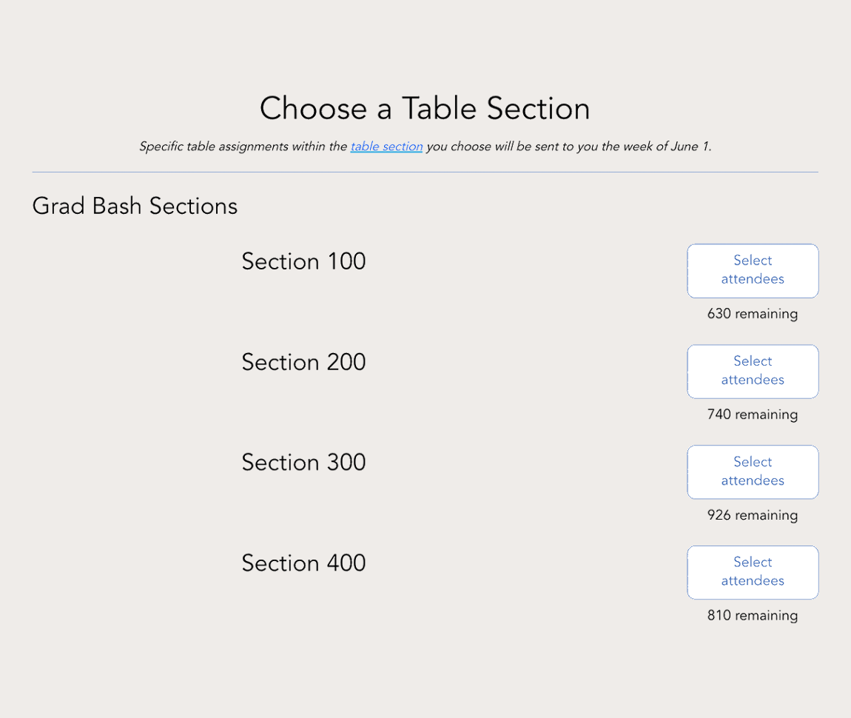Click Select attendees for Section 200
Viewport: 851px width, 718px height.
(753, 371)
